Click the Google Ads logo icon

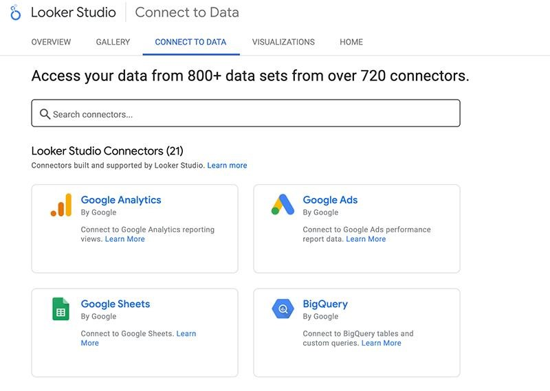click(283, 205)
